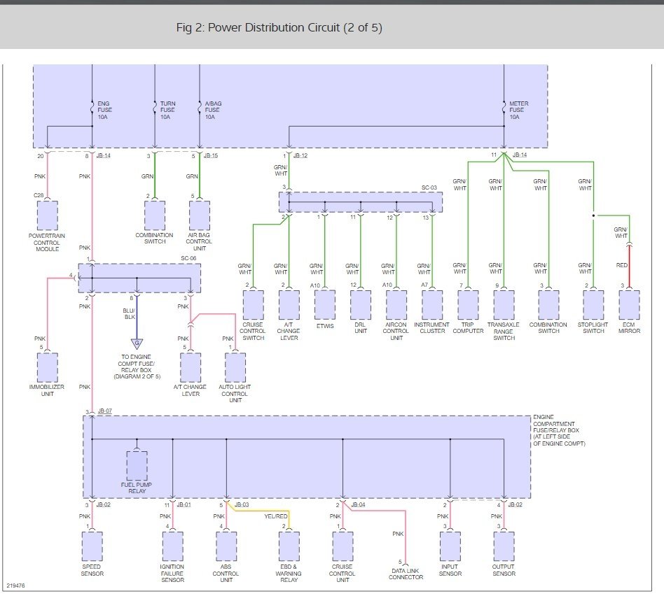Select the 'DATA LINK CONNECTOR' label
The image size is (664, 596).
(x=406, y=574)
